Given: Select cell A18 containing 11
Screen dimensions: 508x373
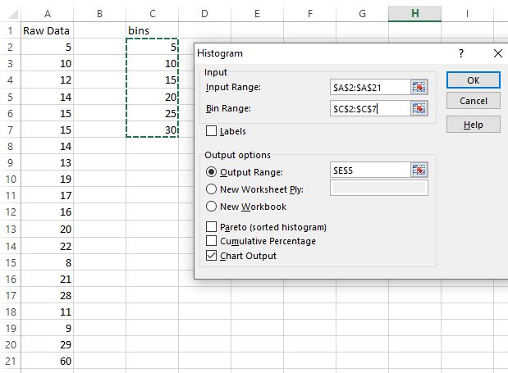Looking at the screenshot, I should click(48, 312).
